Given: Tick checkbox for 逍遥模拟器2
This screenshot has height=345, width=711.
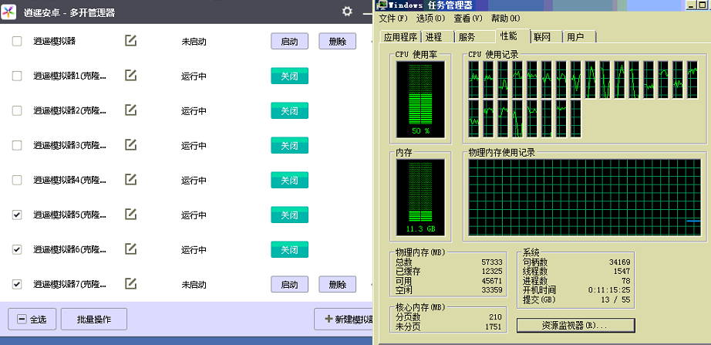Looking at the screenshot, I should point(17,110).
